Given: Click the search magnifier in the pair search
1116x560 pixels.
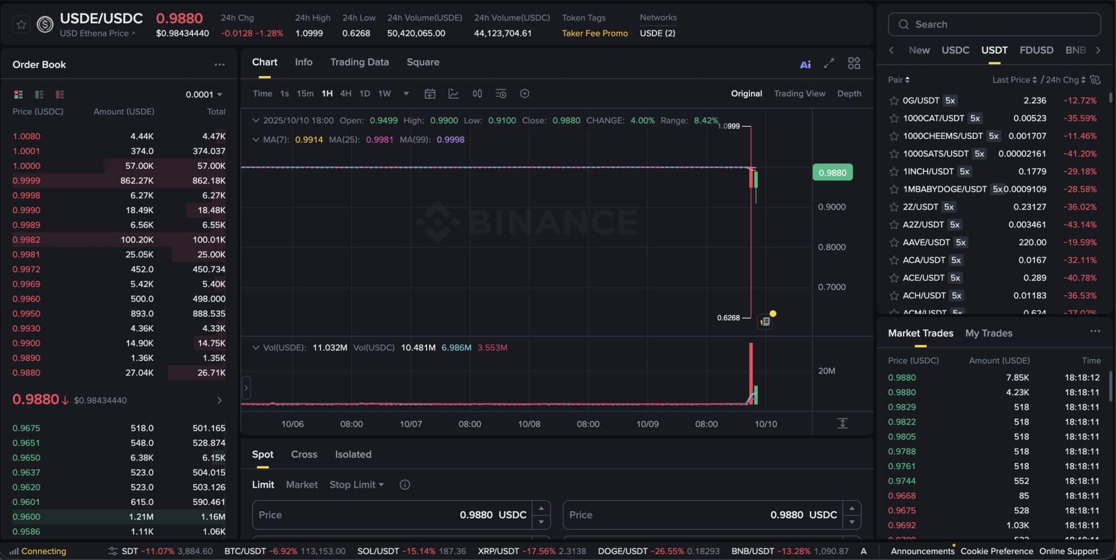Looking at the screenshot, I should (x=903, y=24).
